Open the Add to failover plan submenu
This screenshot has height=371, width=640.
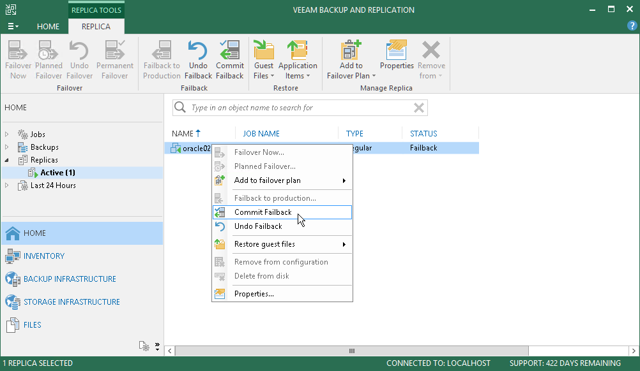[282, 180]
